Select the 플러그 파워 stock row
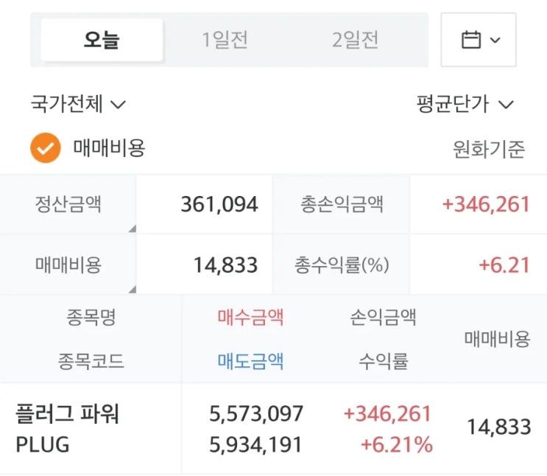The width and height of the screenshot is (547, 476). [x=68, y=414]
